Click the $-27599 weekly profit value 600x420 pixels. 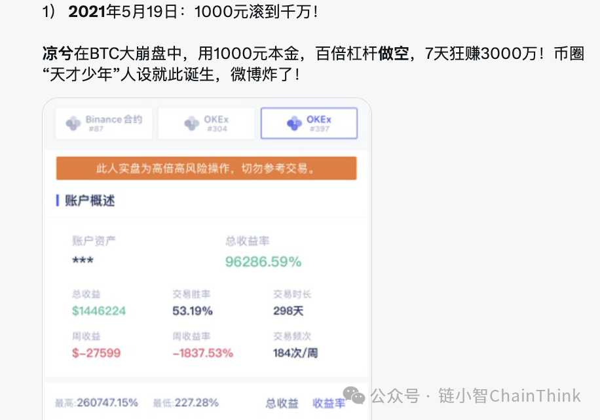click(96, 353)
